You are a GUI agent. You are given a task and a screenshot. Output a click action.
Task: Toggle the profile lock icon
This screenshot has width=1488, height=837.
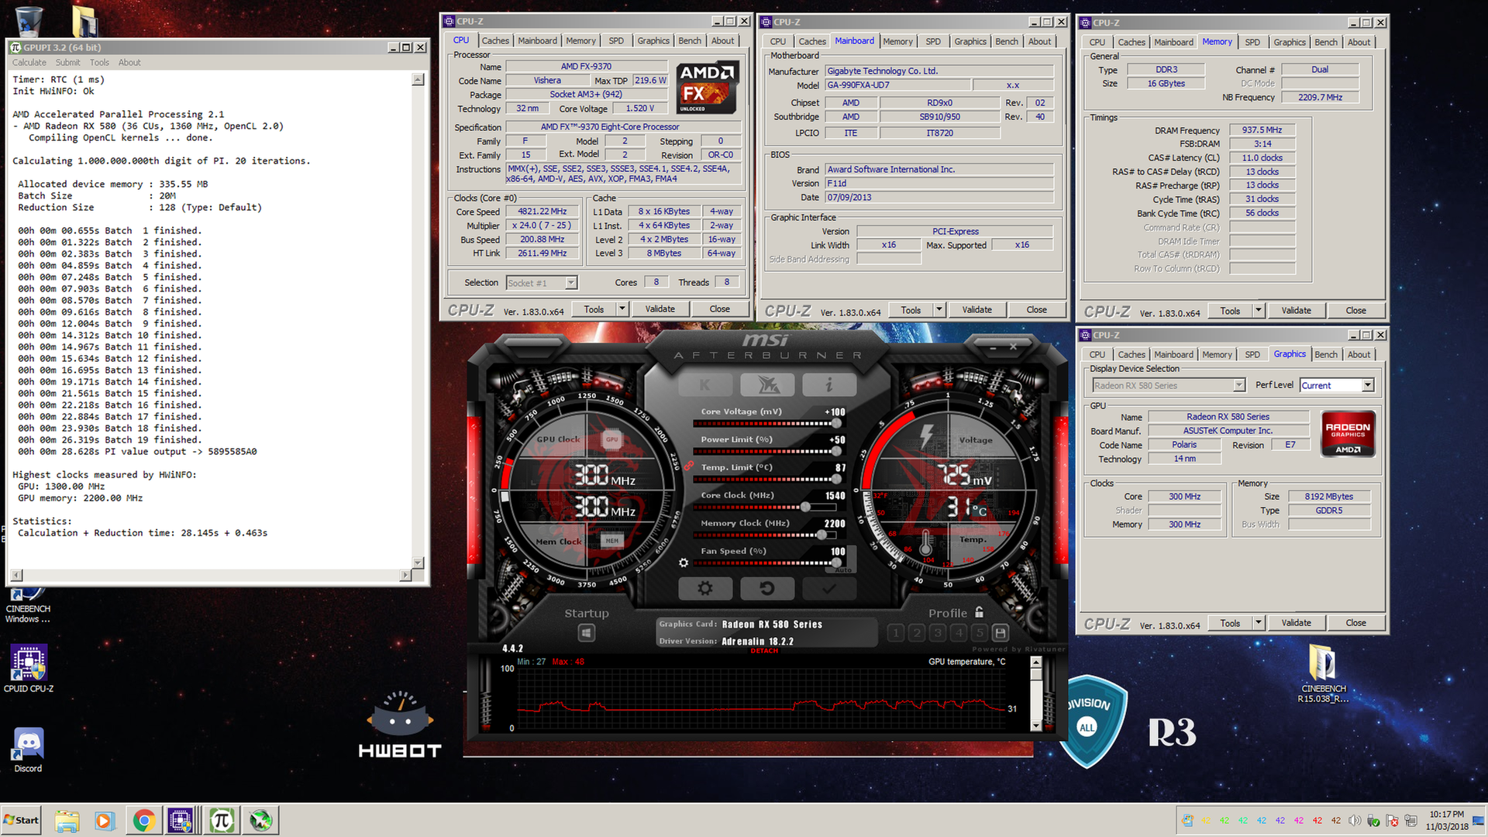(979, 612)
